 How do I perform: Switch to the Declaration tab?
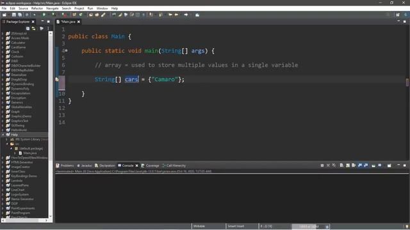pyautogui.click(x=105, y=165)
